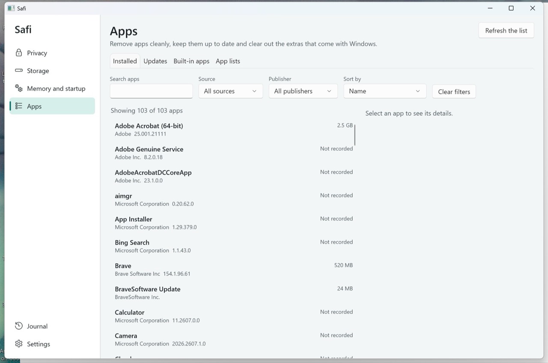The height and width of the screenshot is (363, 548).
Task: Select the Calculator app entry
Action: [232, 316]
